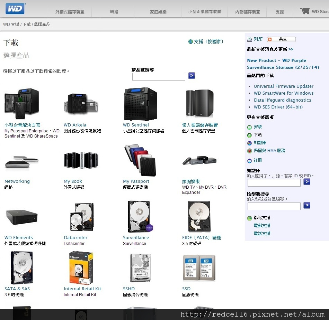Open the 小型企業儲存裝置 menu
The height and width of the screenshot is (320, 329).
(205, 12)
